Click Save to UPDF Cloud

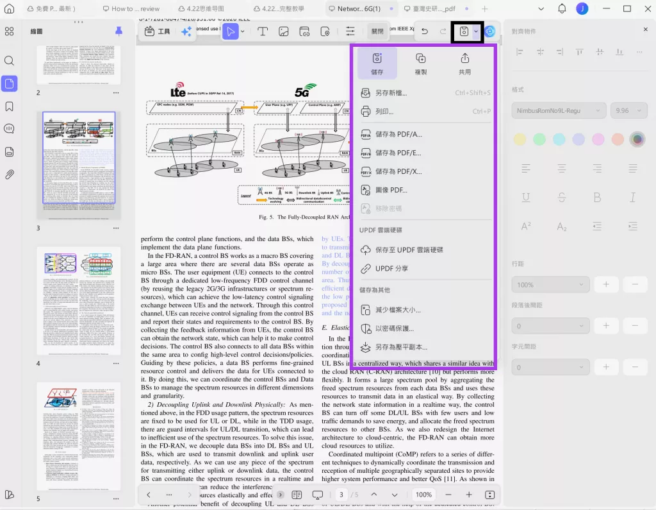pos(425,250)
